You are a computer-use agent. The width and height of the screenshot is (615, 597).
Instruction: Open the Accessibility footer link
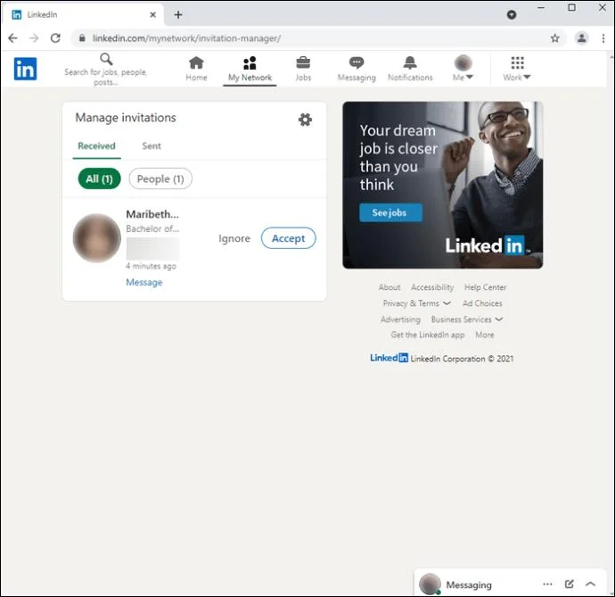[x=432, y=287]
